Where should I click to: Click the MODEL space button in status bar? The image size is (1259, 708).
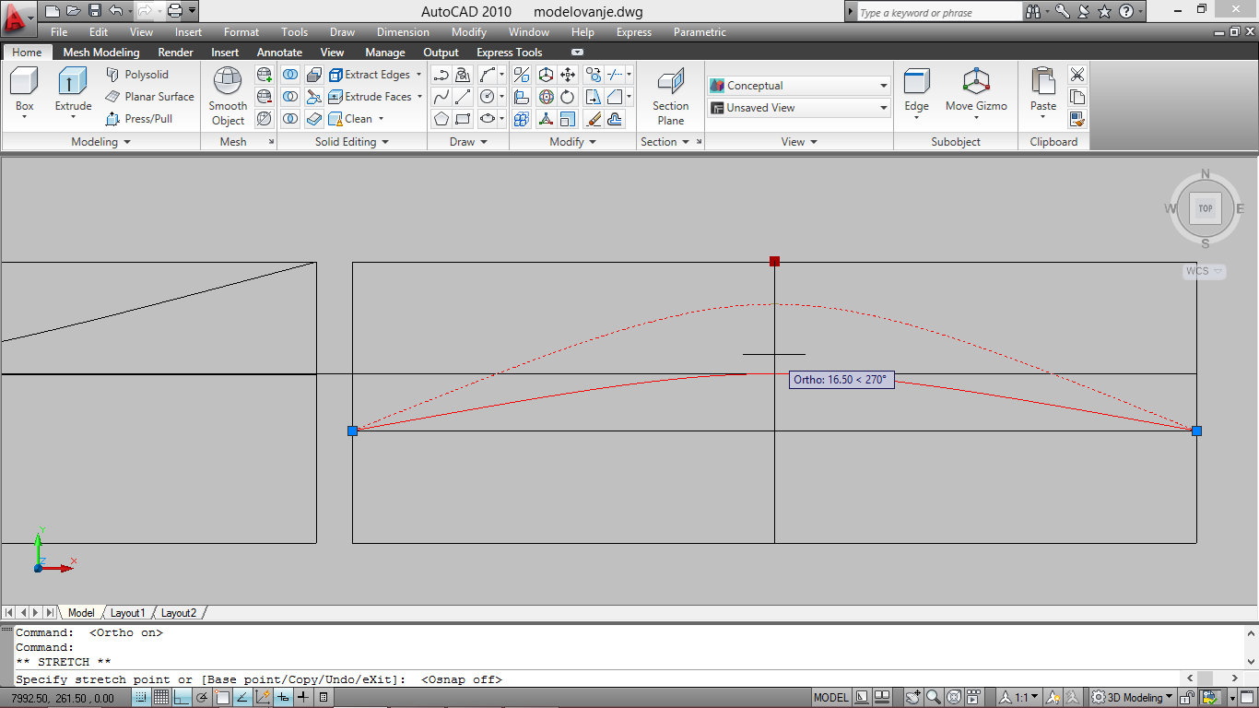coord(831,698)
